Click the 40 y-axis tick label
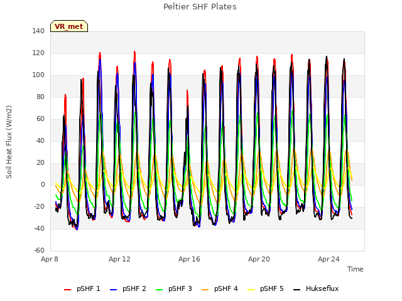Screen dimensions: 402x301 pos(40,140)
